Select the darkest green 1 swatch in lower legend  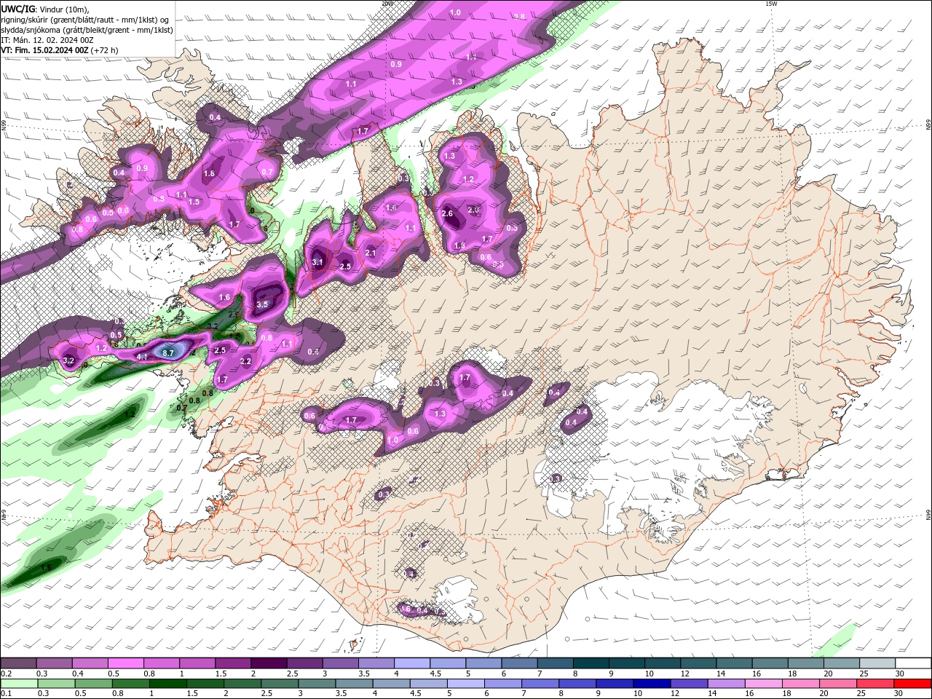tap(167, 684)
